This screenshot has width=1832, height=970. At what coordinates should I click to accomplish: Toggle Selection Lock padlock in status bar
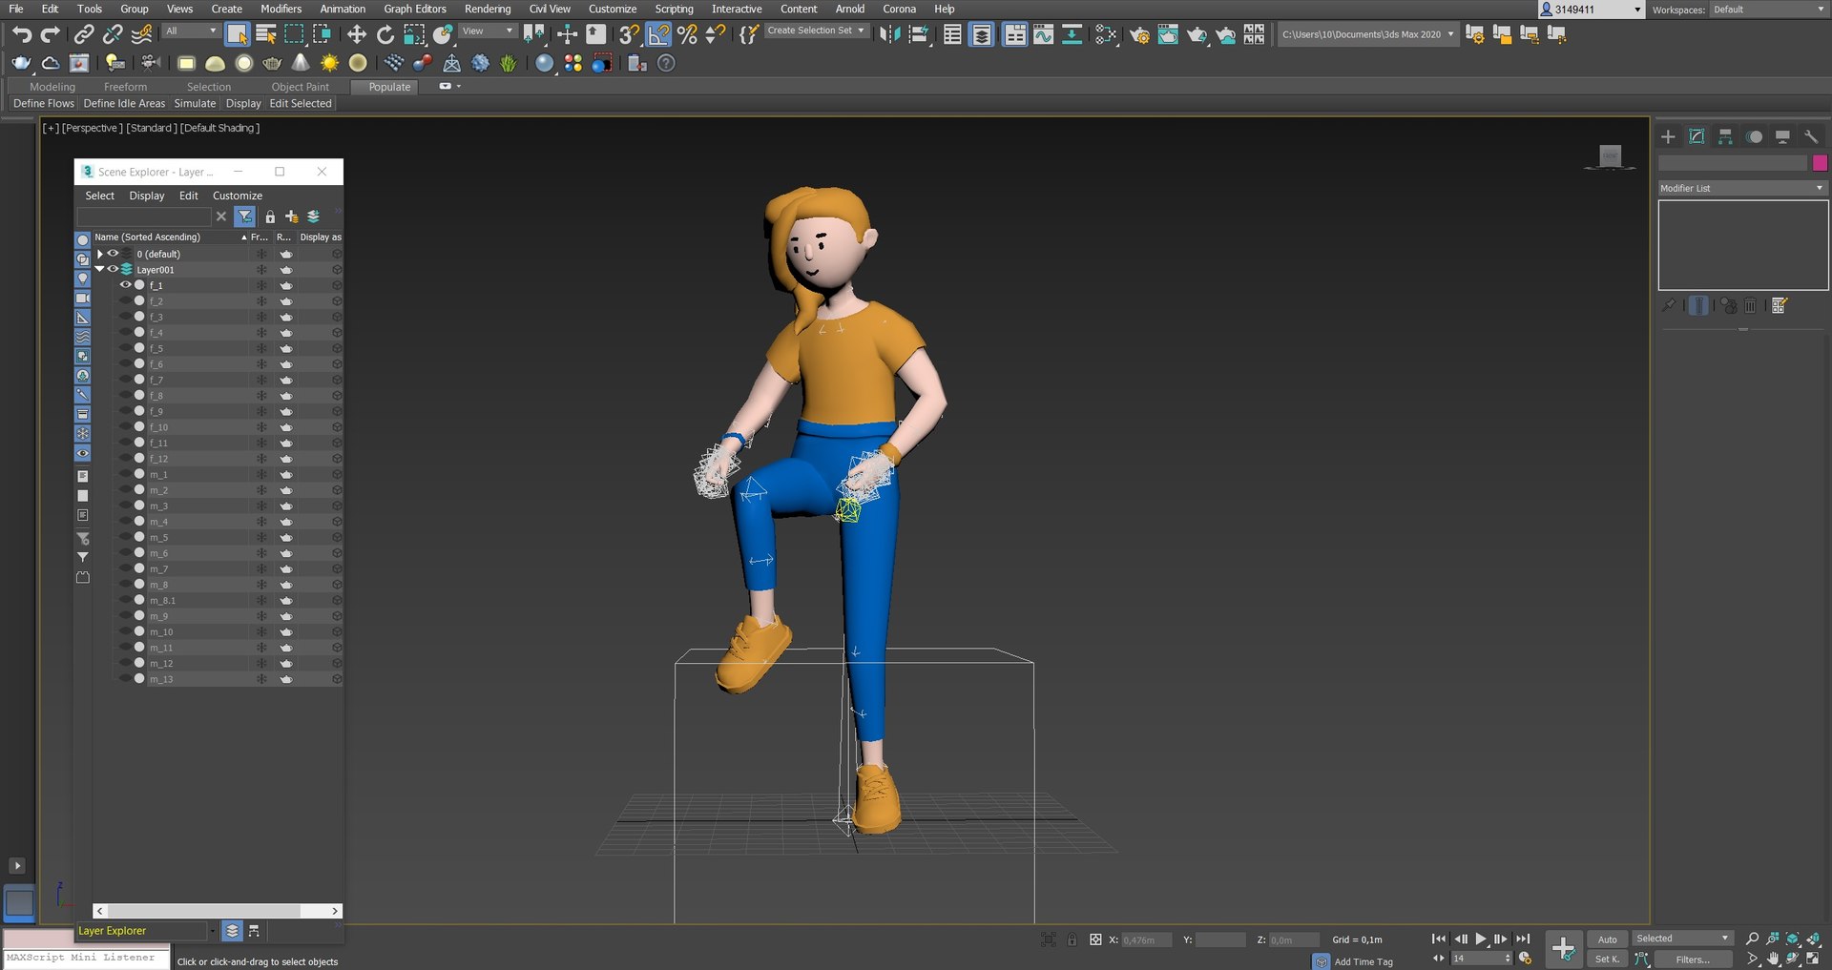[x=1072, y=939]
